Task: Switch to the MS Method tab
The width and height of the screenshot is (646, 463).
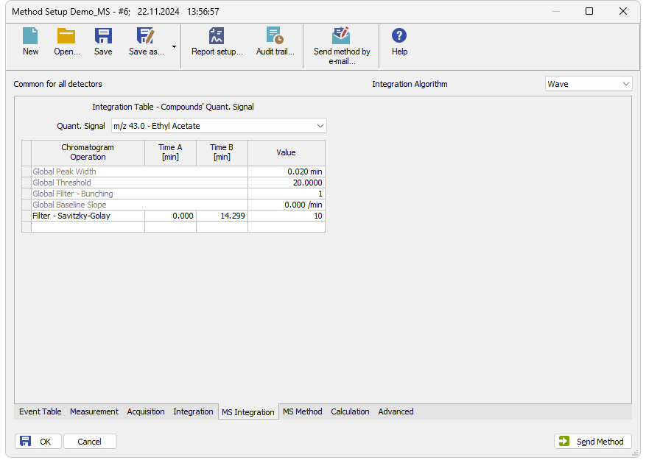Action: 302,411
